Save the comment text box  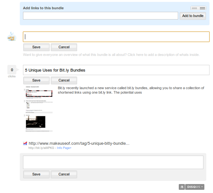(x=36, y=174)
